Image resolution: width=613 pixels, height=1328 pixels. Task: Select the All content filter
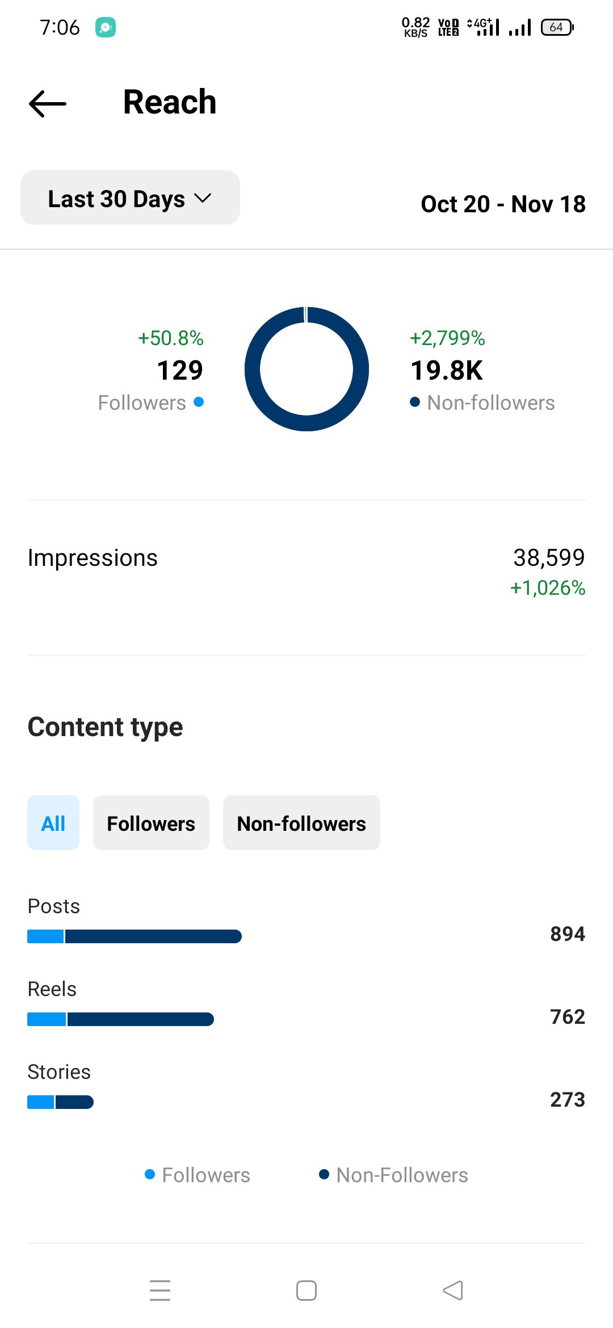coord(53,823)
